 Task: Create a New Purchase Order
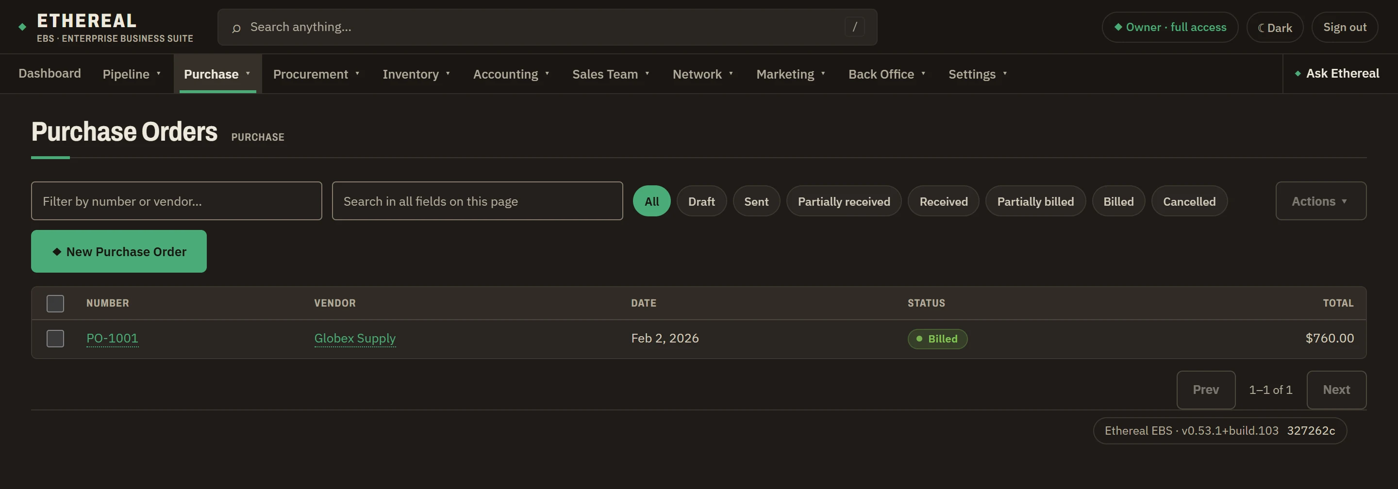tap(119, 251)
